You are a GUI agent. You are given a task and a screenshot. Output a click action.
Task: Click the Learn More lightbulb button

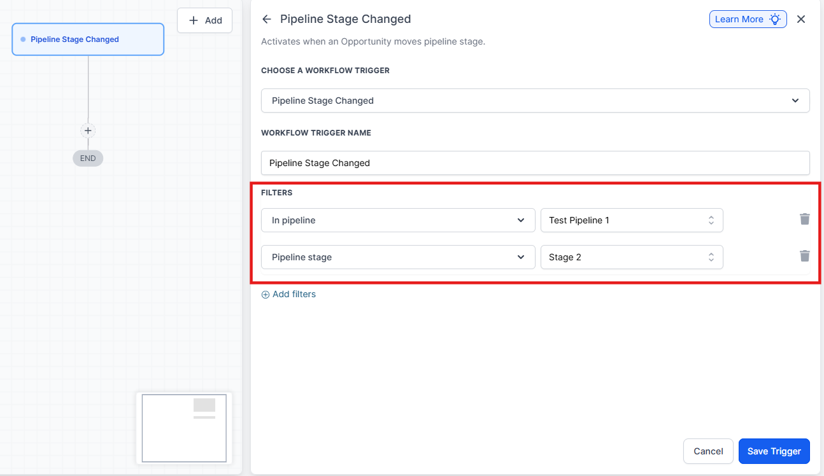coord(748,19)
